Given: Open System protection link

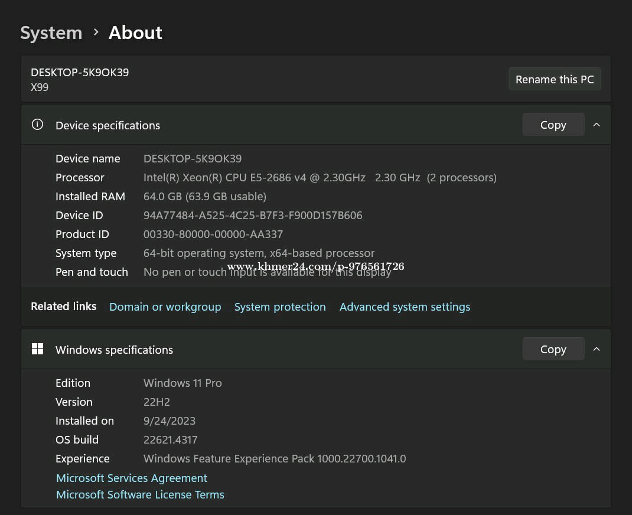Looking at the screenshot, I should click(280, 307).
